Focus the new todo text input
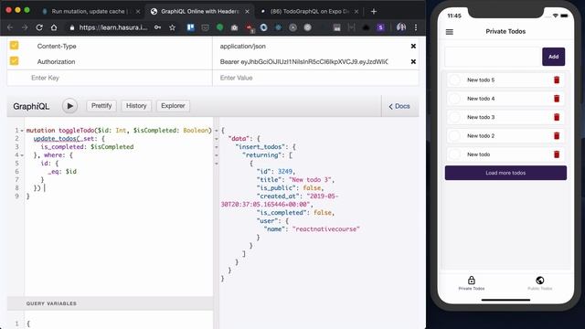Viewport: 585px width, 329px height. [493, 57]
